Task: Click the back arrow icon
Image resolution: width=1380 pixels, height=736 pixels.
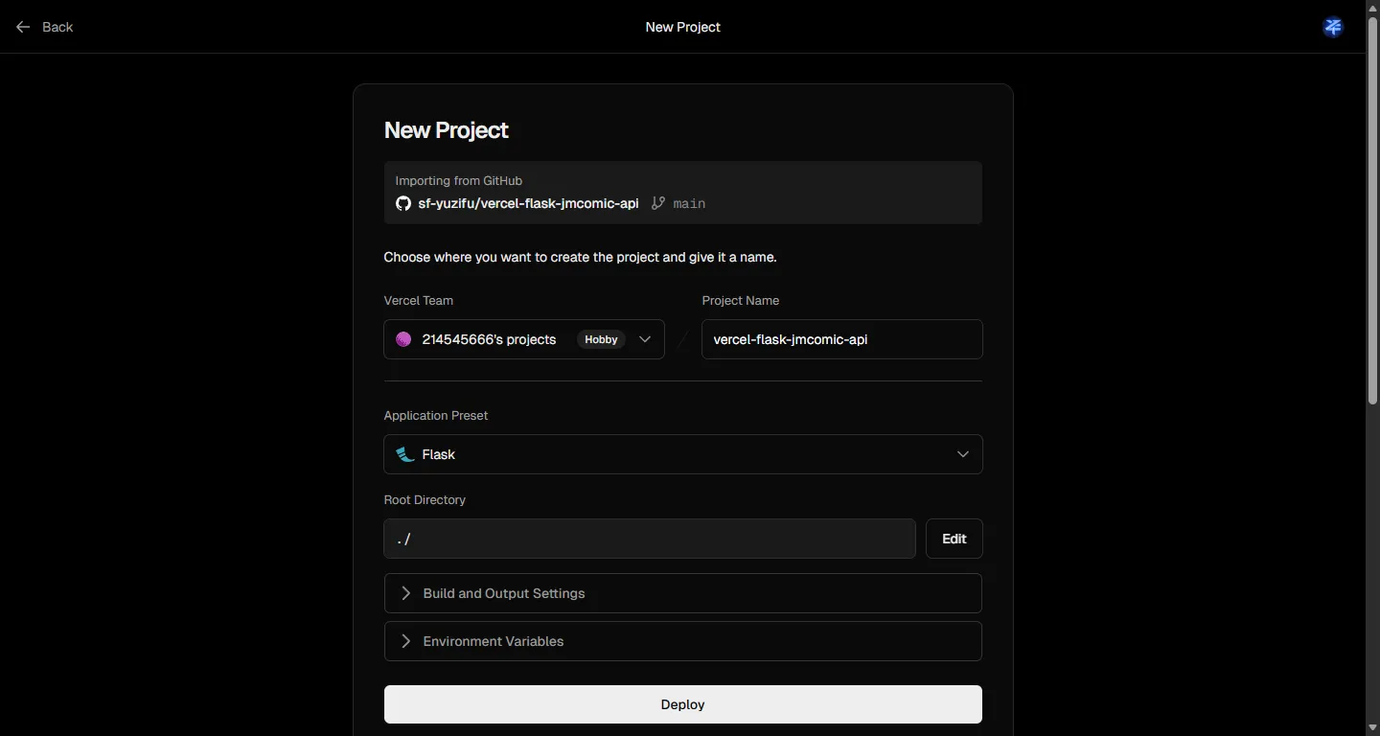Action: 23,27
